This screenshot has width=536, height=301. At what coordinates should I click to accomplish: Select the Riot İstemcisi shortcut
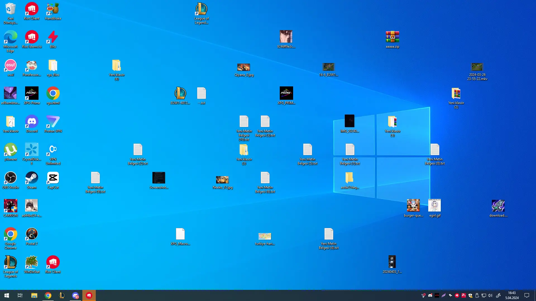point(32,39)
